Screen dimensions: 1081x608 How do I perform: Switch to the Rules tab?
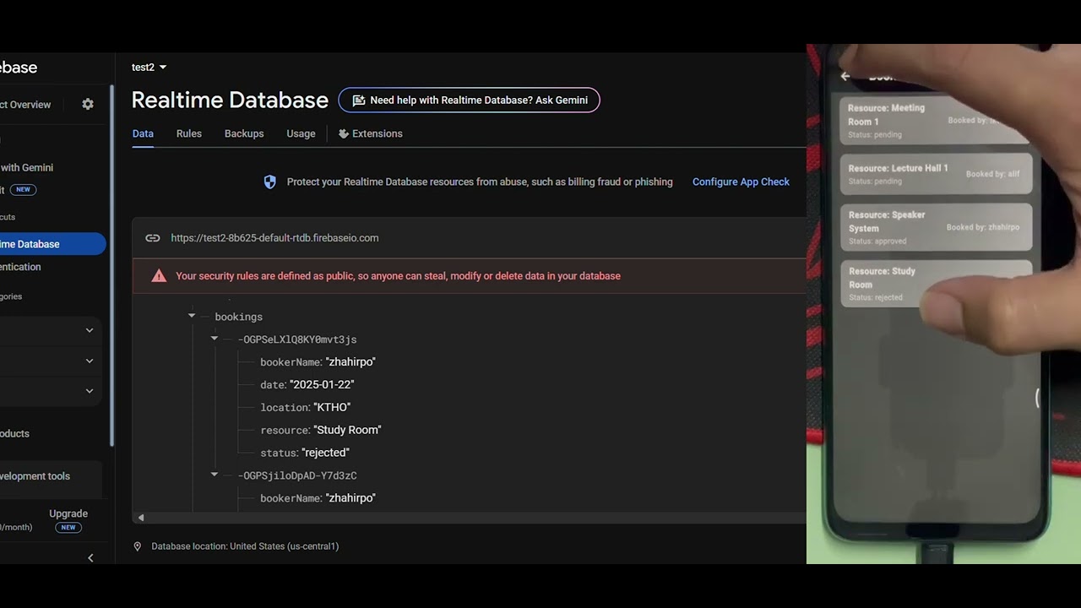(x=189, y=133)
